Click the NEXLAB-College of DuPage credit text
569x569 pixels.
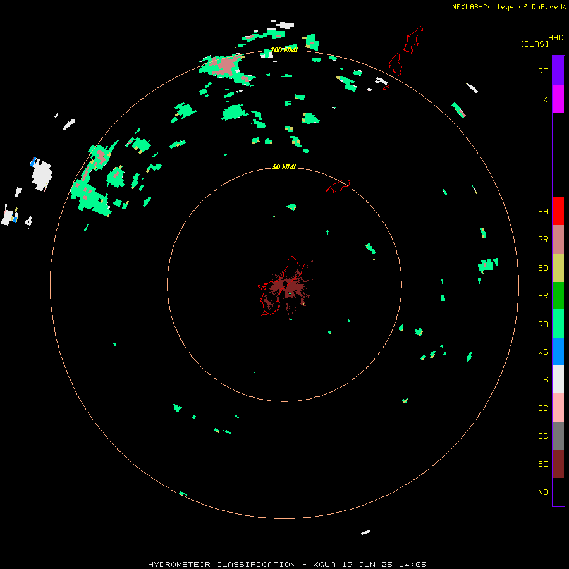click(505, 7)
